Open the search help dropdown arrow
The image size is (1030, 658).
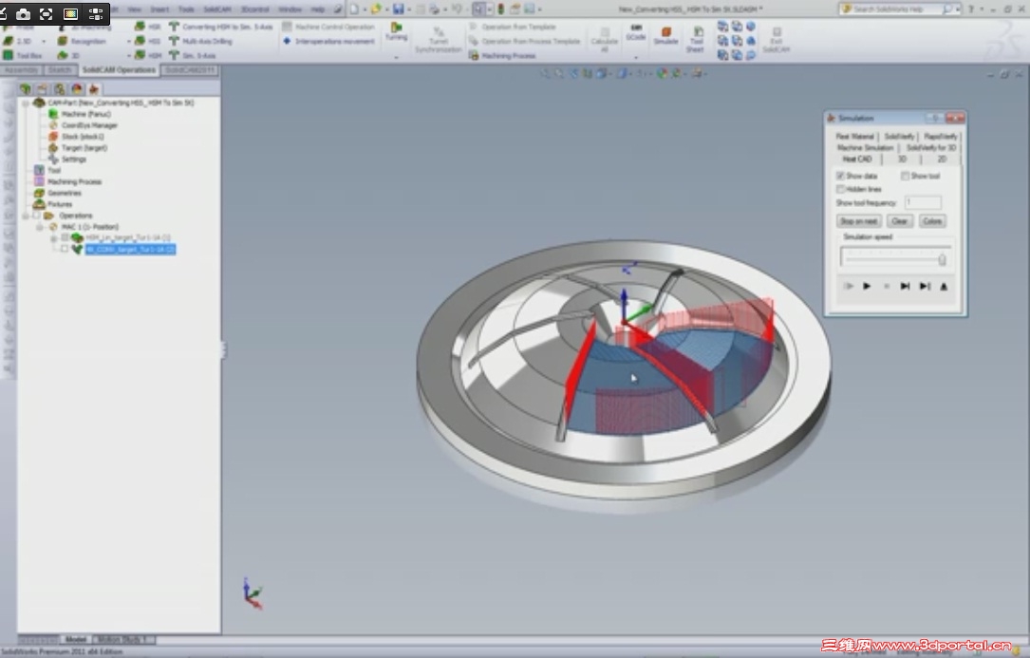959,9
